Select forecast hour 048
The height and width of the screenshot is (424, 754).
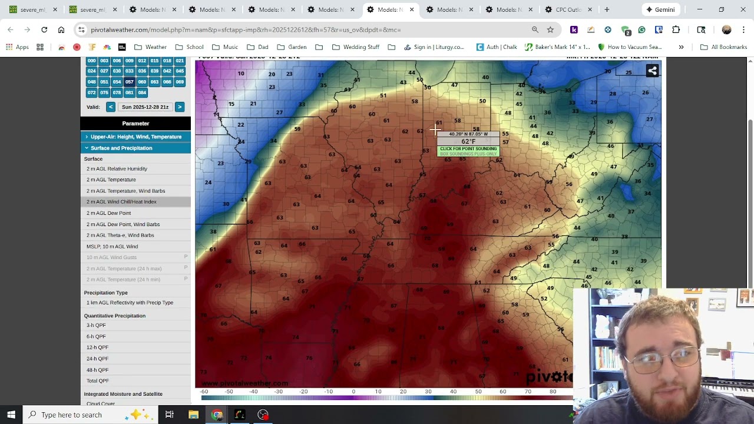click(x=91, y=82)
